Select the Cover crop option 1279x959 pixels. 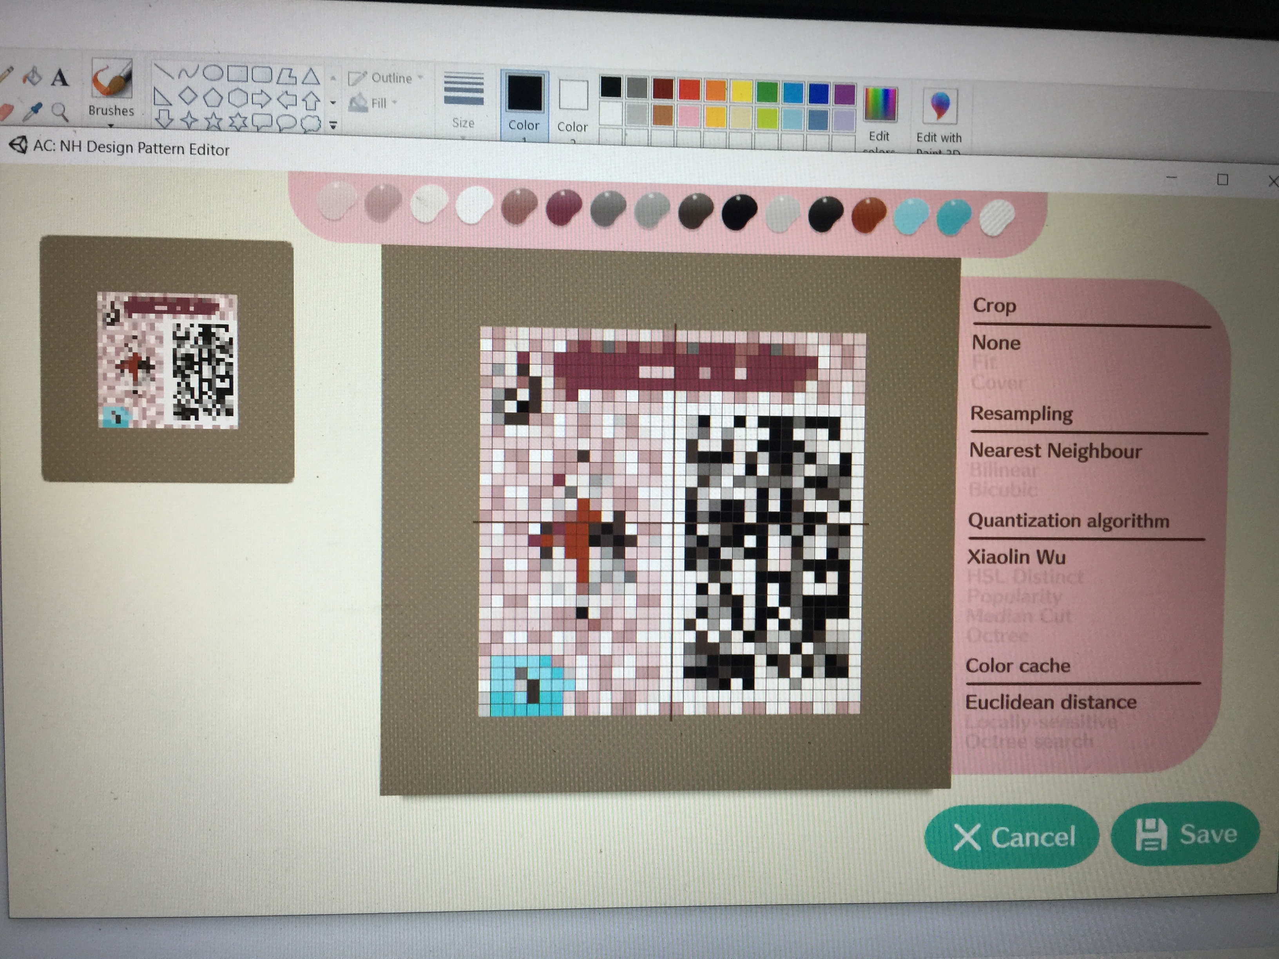998,383
